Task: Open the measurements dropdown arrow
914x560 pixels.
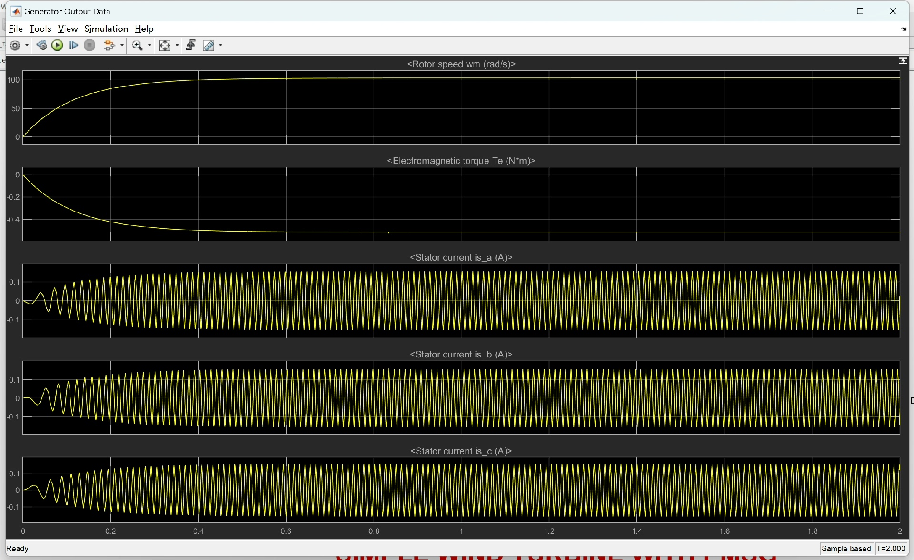Action: (220, 46)
